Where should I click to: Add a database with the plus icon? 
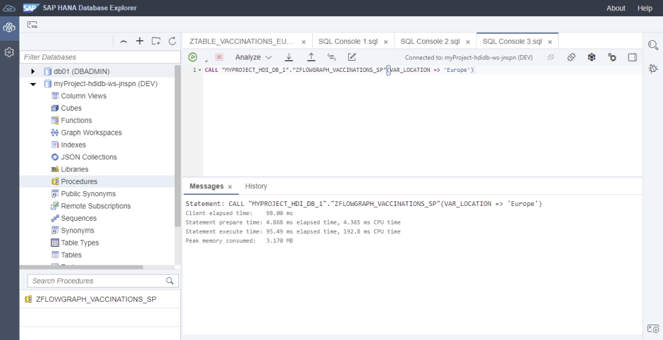140,41
